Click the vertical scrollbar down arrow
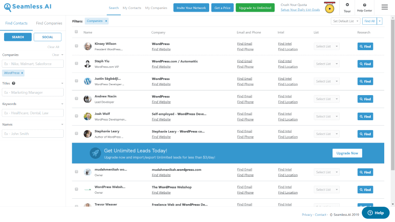 click(x=393, y=205)
